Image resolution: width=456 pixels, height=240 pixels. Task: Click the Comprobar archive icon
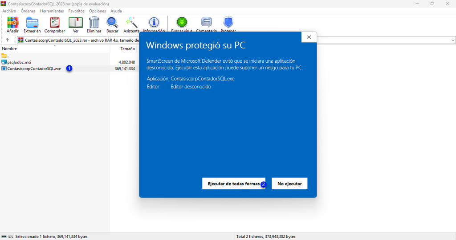pyautogui.click(x=54, y=23)
